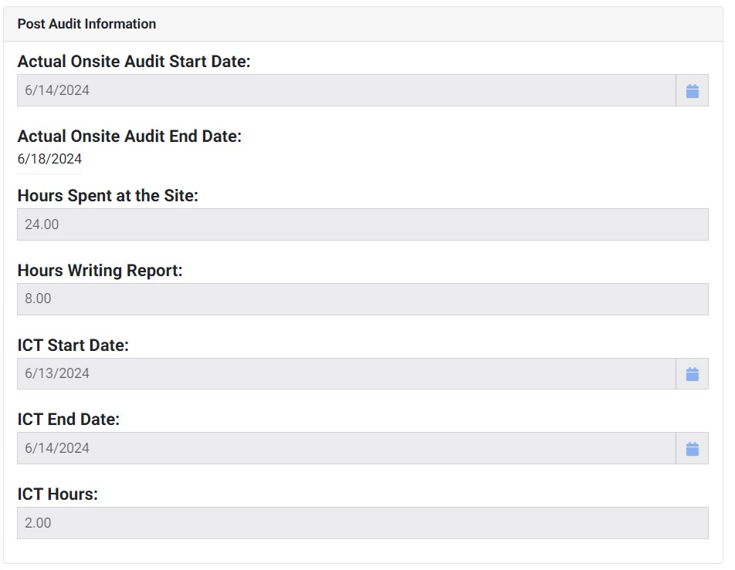Click the "ICT Hours:" label
This screenshot has width=735, height=570.
click(x=57, y=494)
